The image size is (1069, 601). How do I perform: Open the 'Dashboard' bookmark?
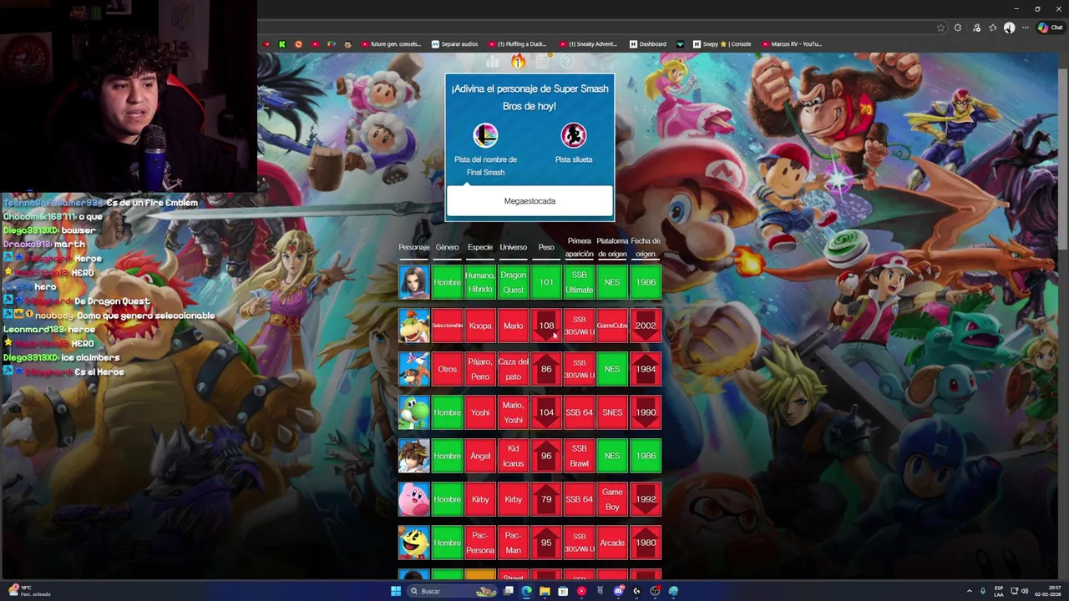point(648,44)
